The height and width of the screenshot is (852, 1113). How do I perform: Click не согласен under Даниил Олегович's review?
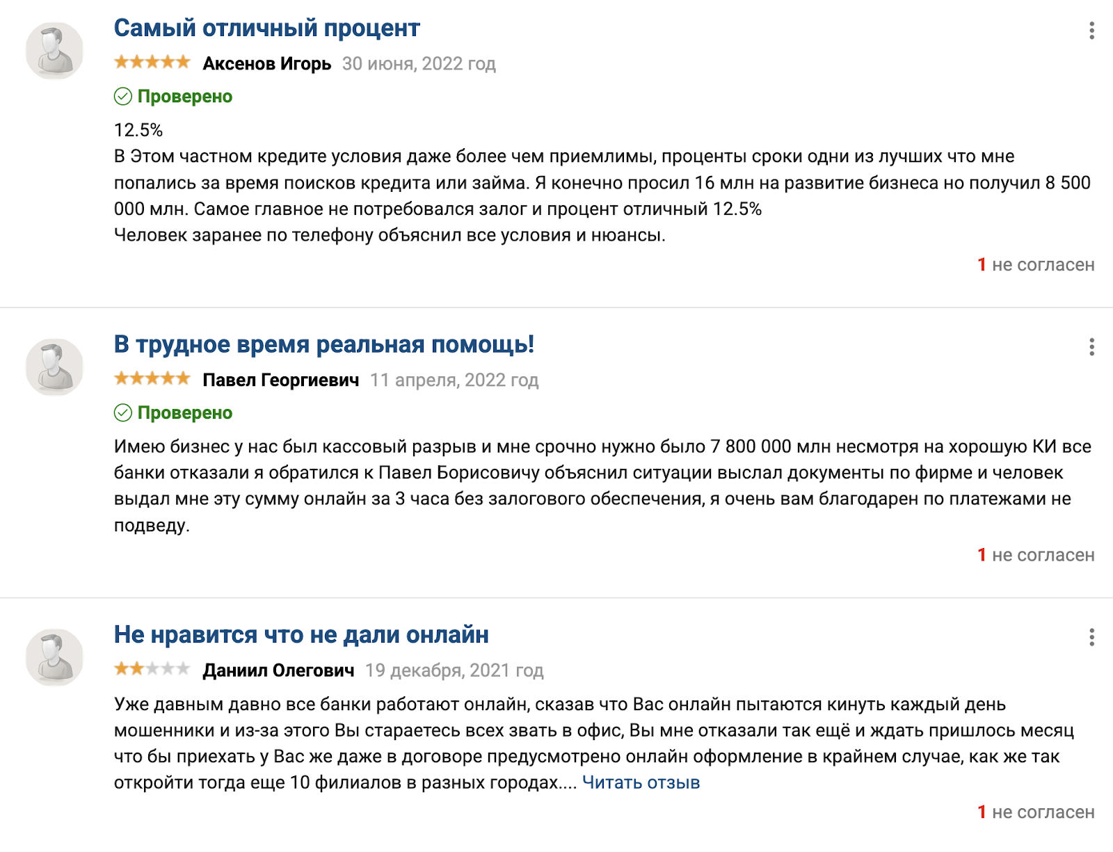[x=1036, y=812]
